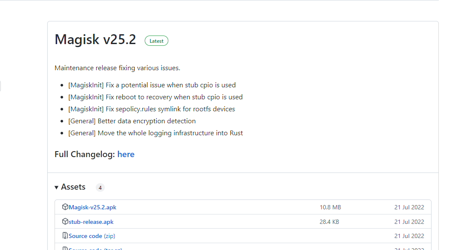The width and height of the screenshot is (465, 250).
Task: Click 'Maintenance release fixing various issues.' text
Action: click(x=117, y=68)
